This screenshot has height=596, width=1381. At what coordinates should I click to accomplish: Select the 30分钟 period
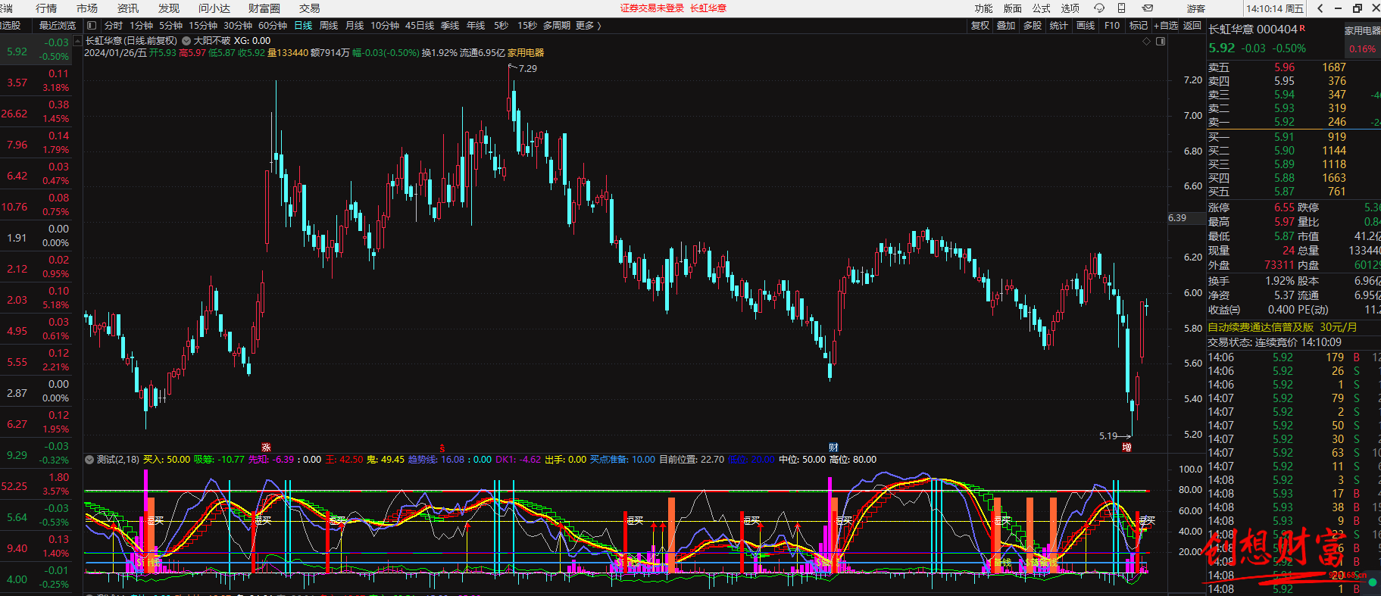[238, 26]
